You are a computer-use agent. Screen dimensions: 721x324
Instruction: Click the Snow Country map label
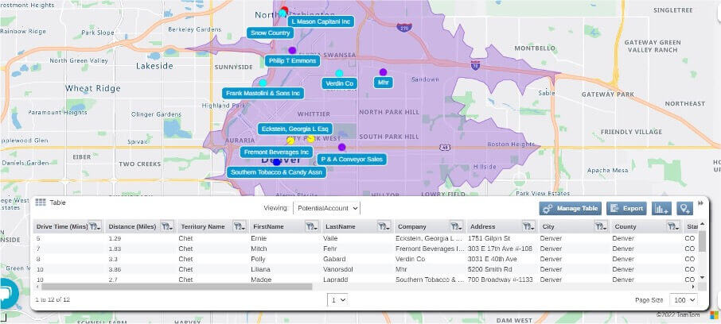click(x=271, y=33)
